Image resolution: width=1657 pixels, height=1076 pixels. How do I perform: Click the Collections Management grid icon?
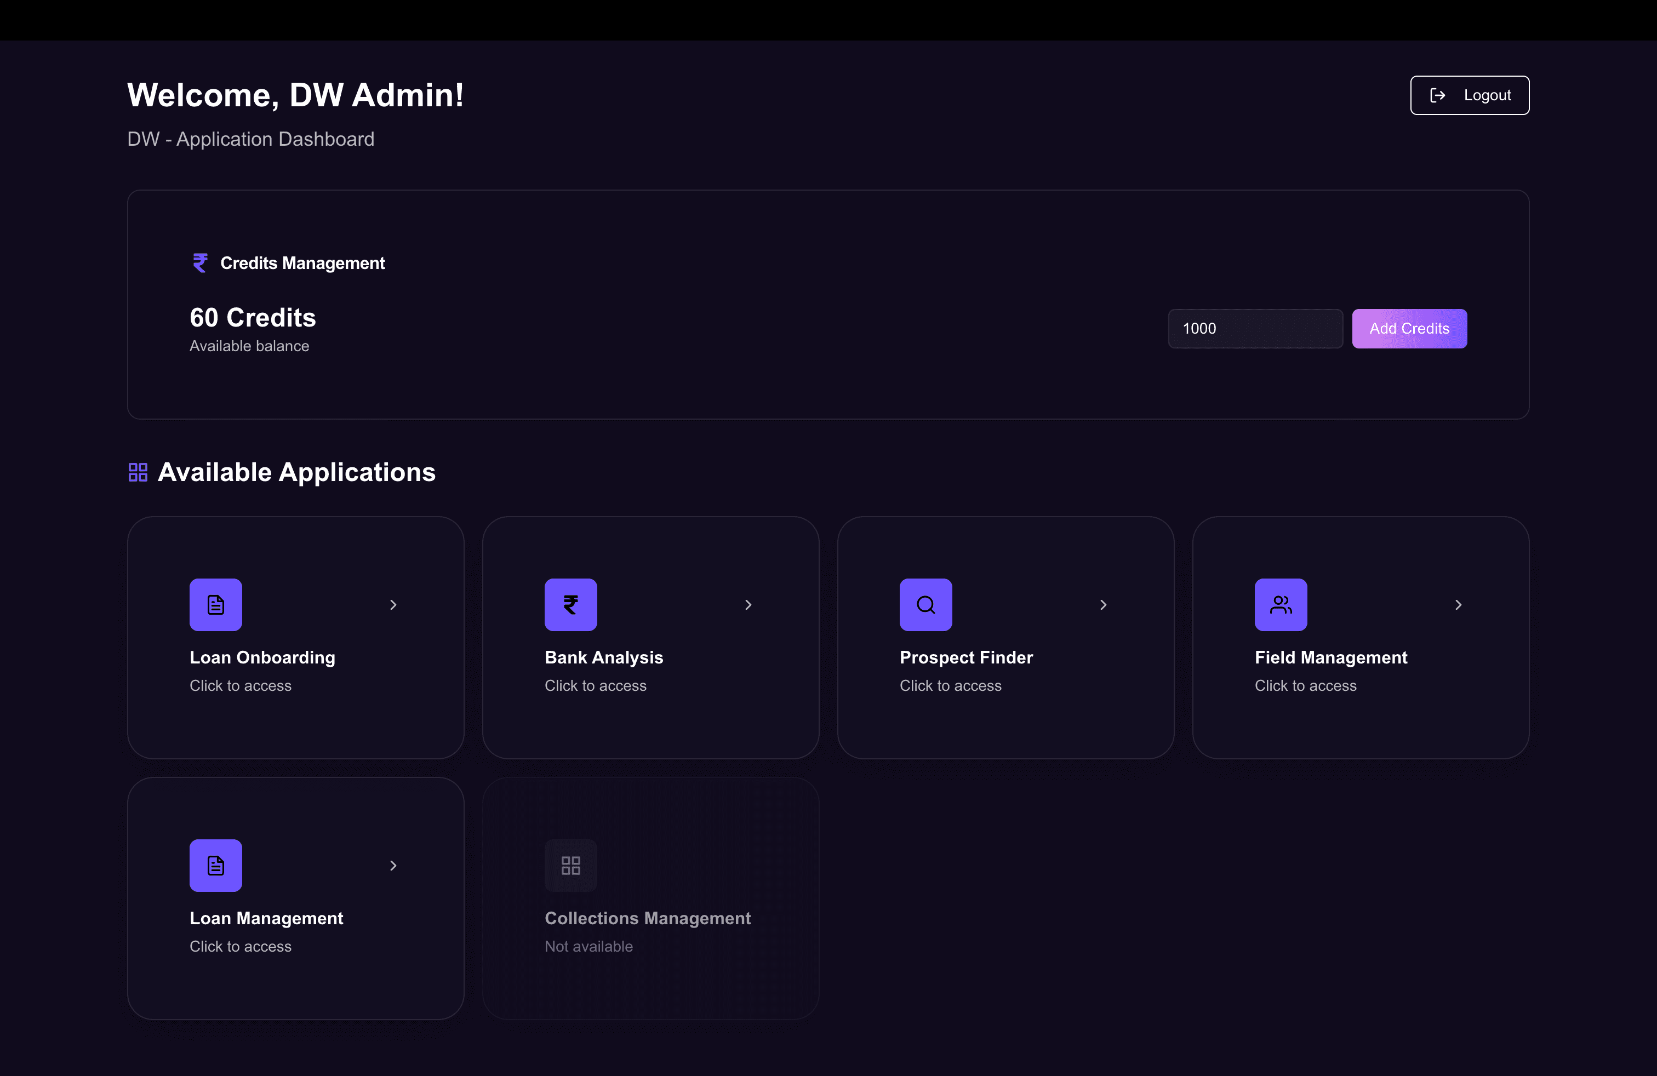pos(570,865)
